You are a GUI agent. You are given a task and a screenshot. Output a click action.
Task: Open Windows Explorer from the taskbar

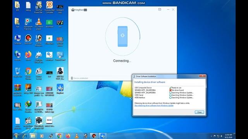(33, 136)
